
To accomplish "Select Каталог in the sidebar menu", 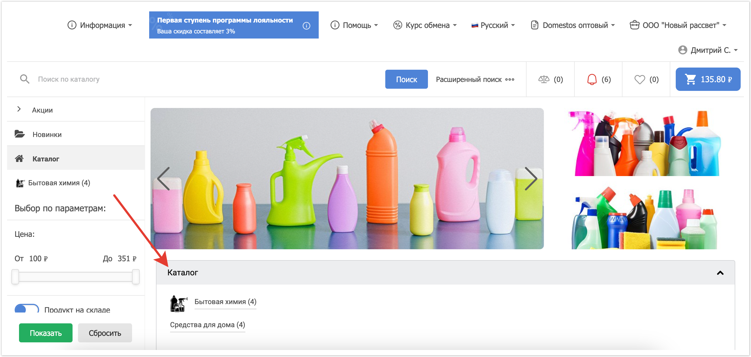I will (x=46, y=159).
